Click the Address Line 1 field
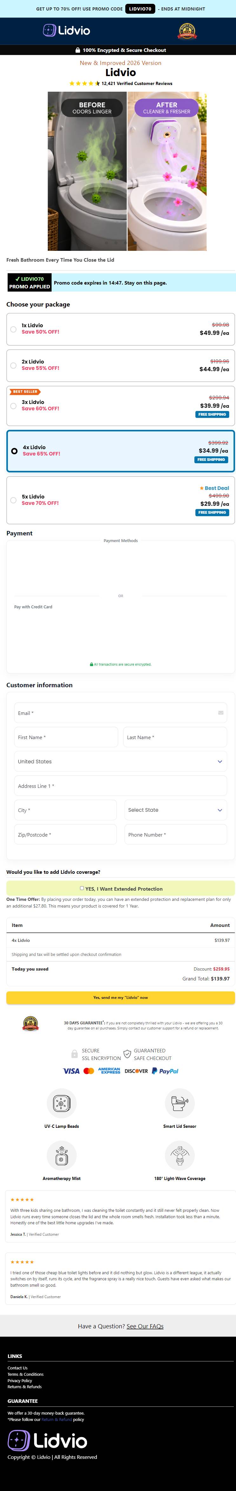Image resolution: width=236 pixels, height=1491 pixels. (x=121, y=786)
